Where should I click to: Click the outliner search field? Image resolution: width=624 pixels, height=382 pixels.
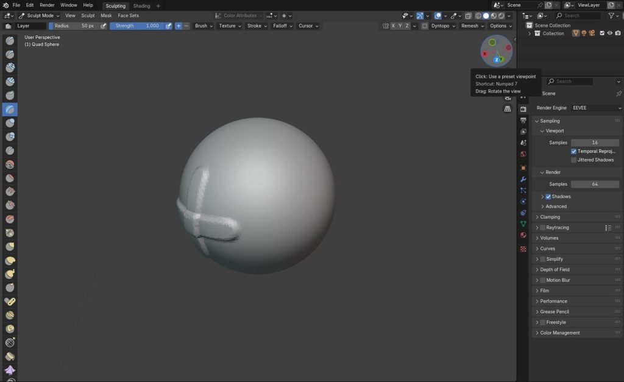click(x=580, y=15)
